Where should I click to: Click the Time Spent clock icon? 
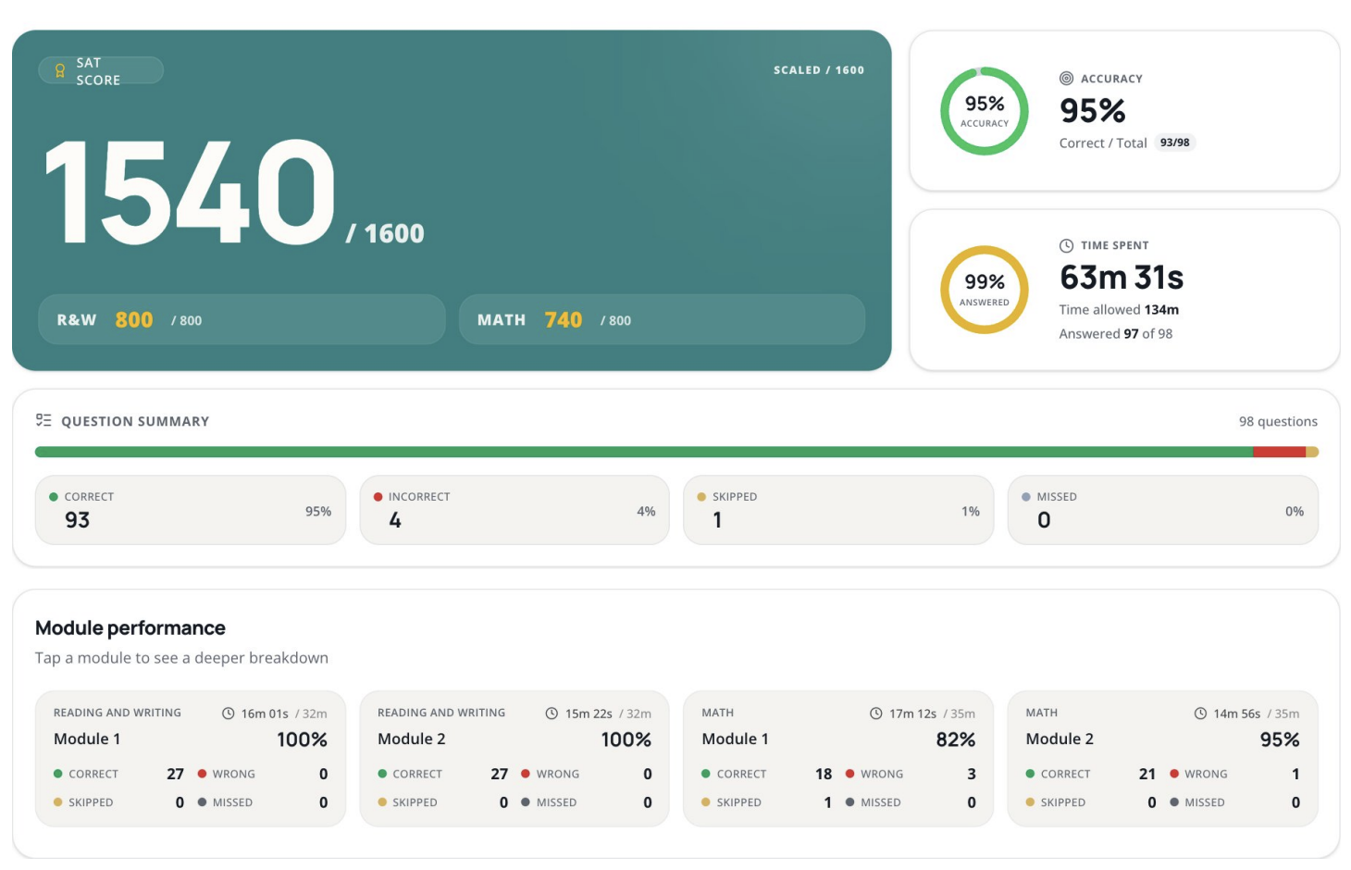1066,245
